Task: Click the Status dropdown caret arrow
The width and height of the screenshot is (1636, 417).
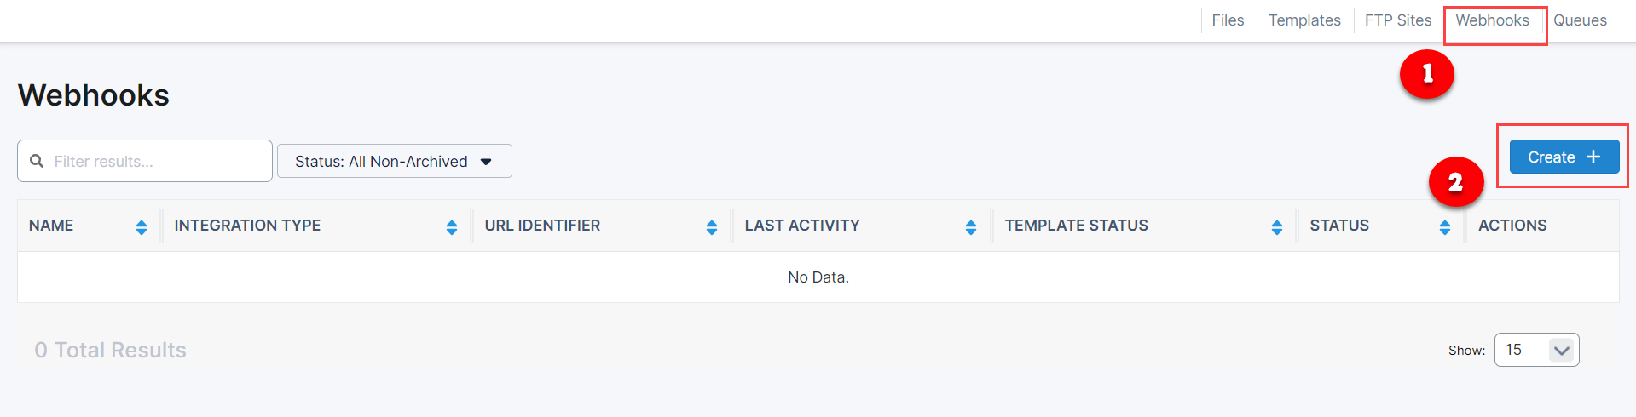Action: [486, 162]
